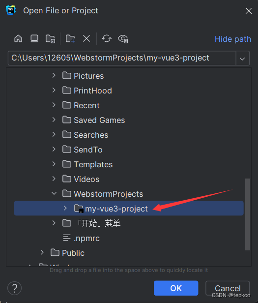Refresh the file tree view
The width and height of the screenshot is (258, 303).
click(x=107, y=38)
